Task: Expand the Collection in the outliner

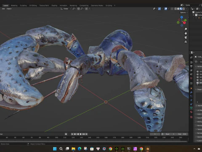Action: [x=194, y=15]
